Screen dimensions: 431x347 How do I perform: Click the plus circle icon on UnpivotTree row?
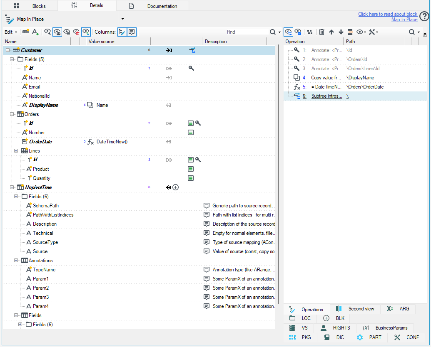click(175, 187)
